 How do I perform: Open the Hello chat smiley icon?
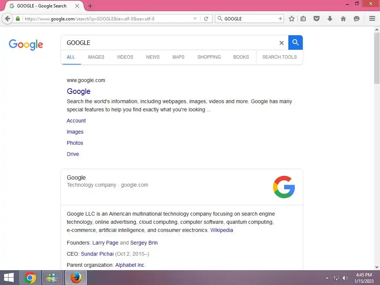[x=357, y=19]
